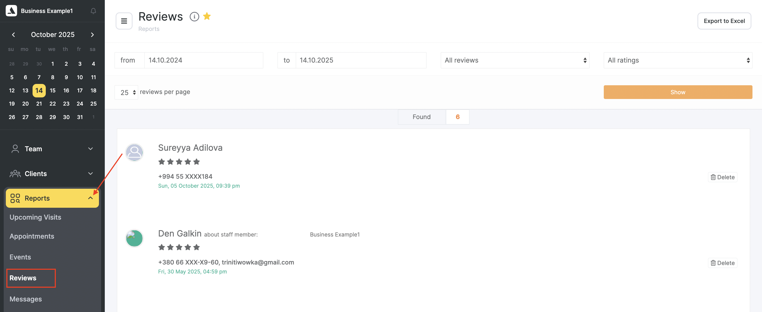762x312 pixels.
Task: Toggle the yellow favorite star
Action: (207, 16)
